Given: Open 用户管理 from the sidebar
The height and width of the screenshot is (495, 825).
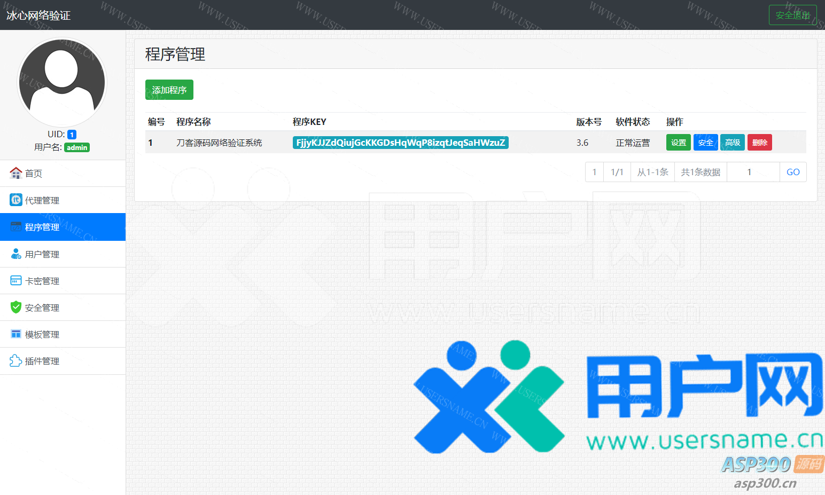Looking at the screenshot, I should click(x=42, y=254).
